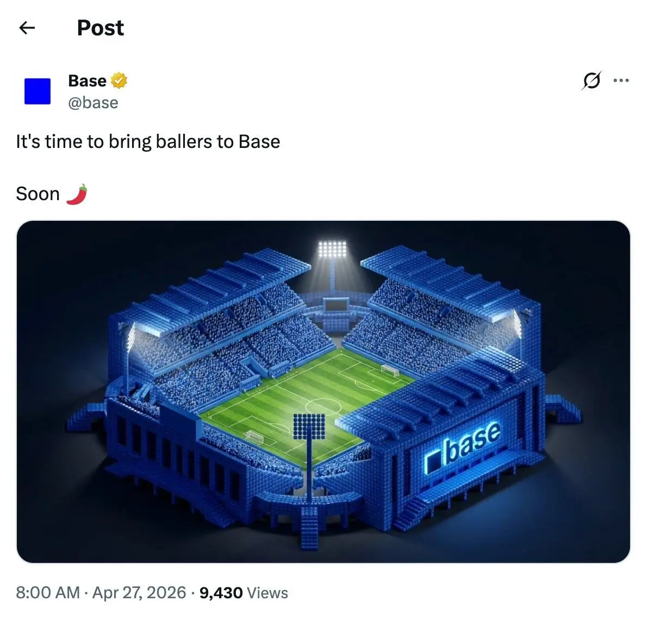The image size is (648, 620).
Task: Select the tweet text about bringing ballers
Action: (148, 141)
